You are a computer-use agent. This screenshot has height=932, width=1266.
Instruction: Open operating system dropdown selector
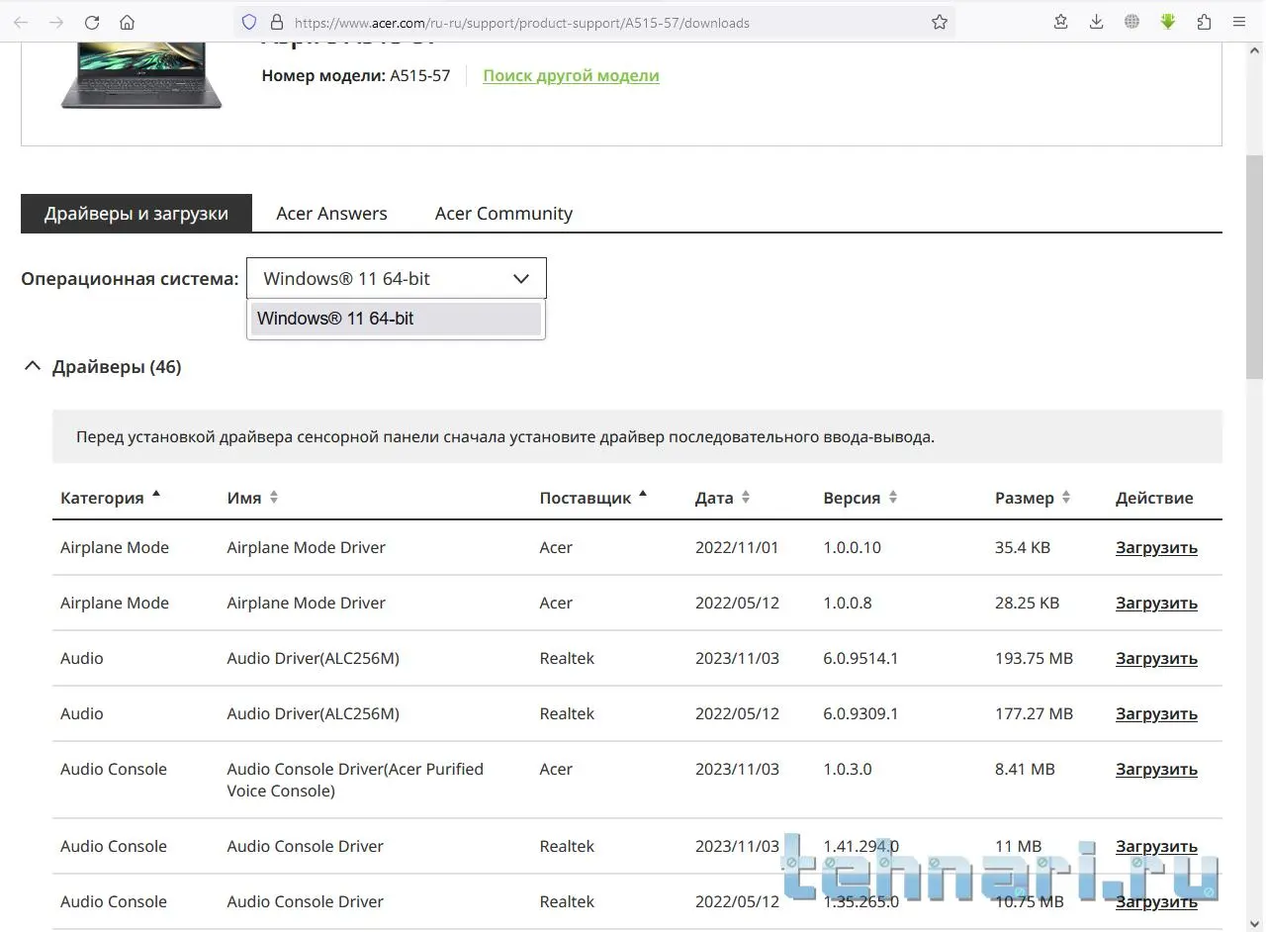pos(396,279)
